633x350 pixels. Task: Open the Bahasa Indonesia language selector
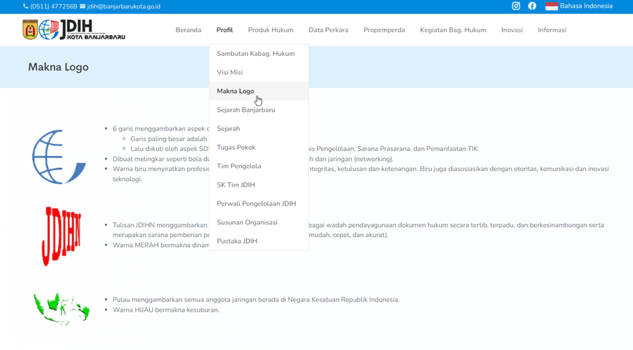tap(579, 6)
